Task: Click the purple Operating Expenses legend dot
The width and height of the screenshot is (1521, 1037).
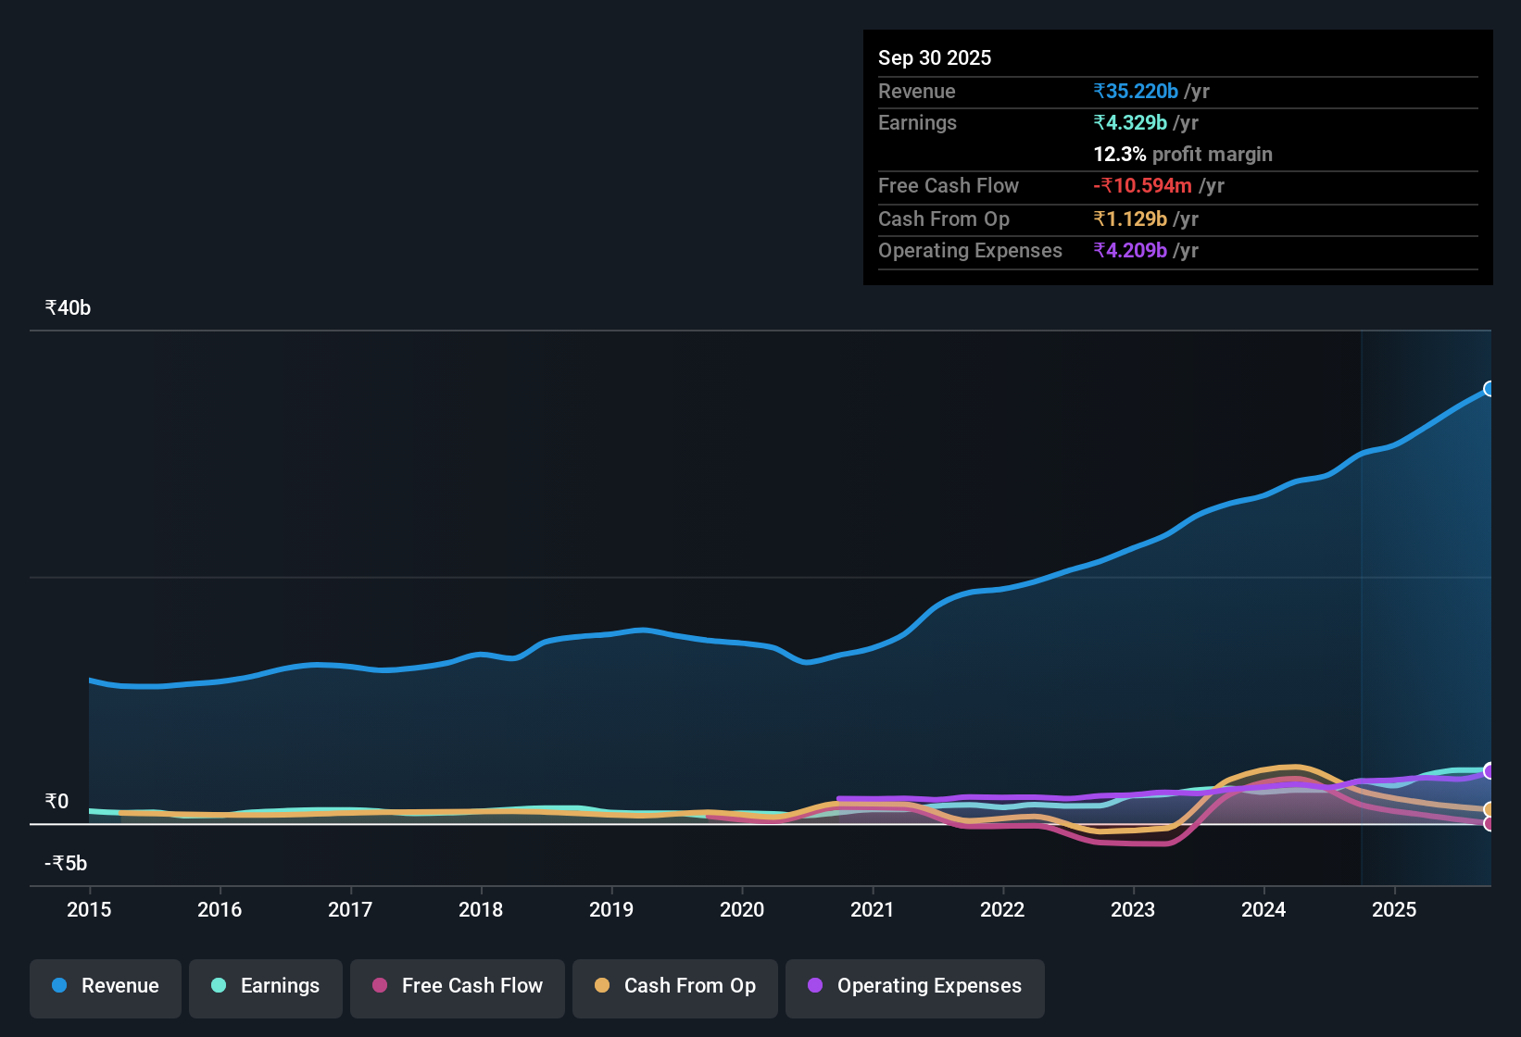Action: click(x=815, y=986)
